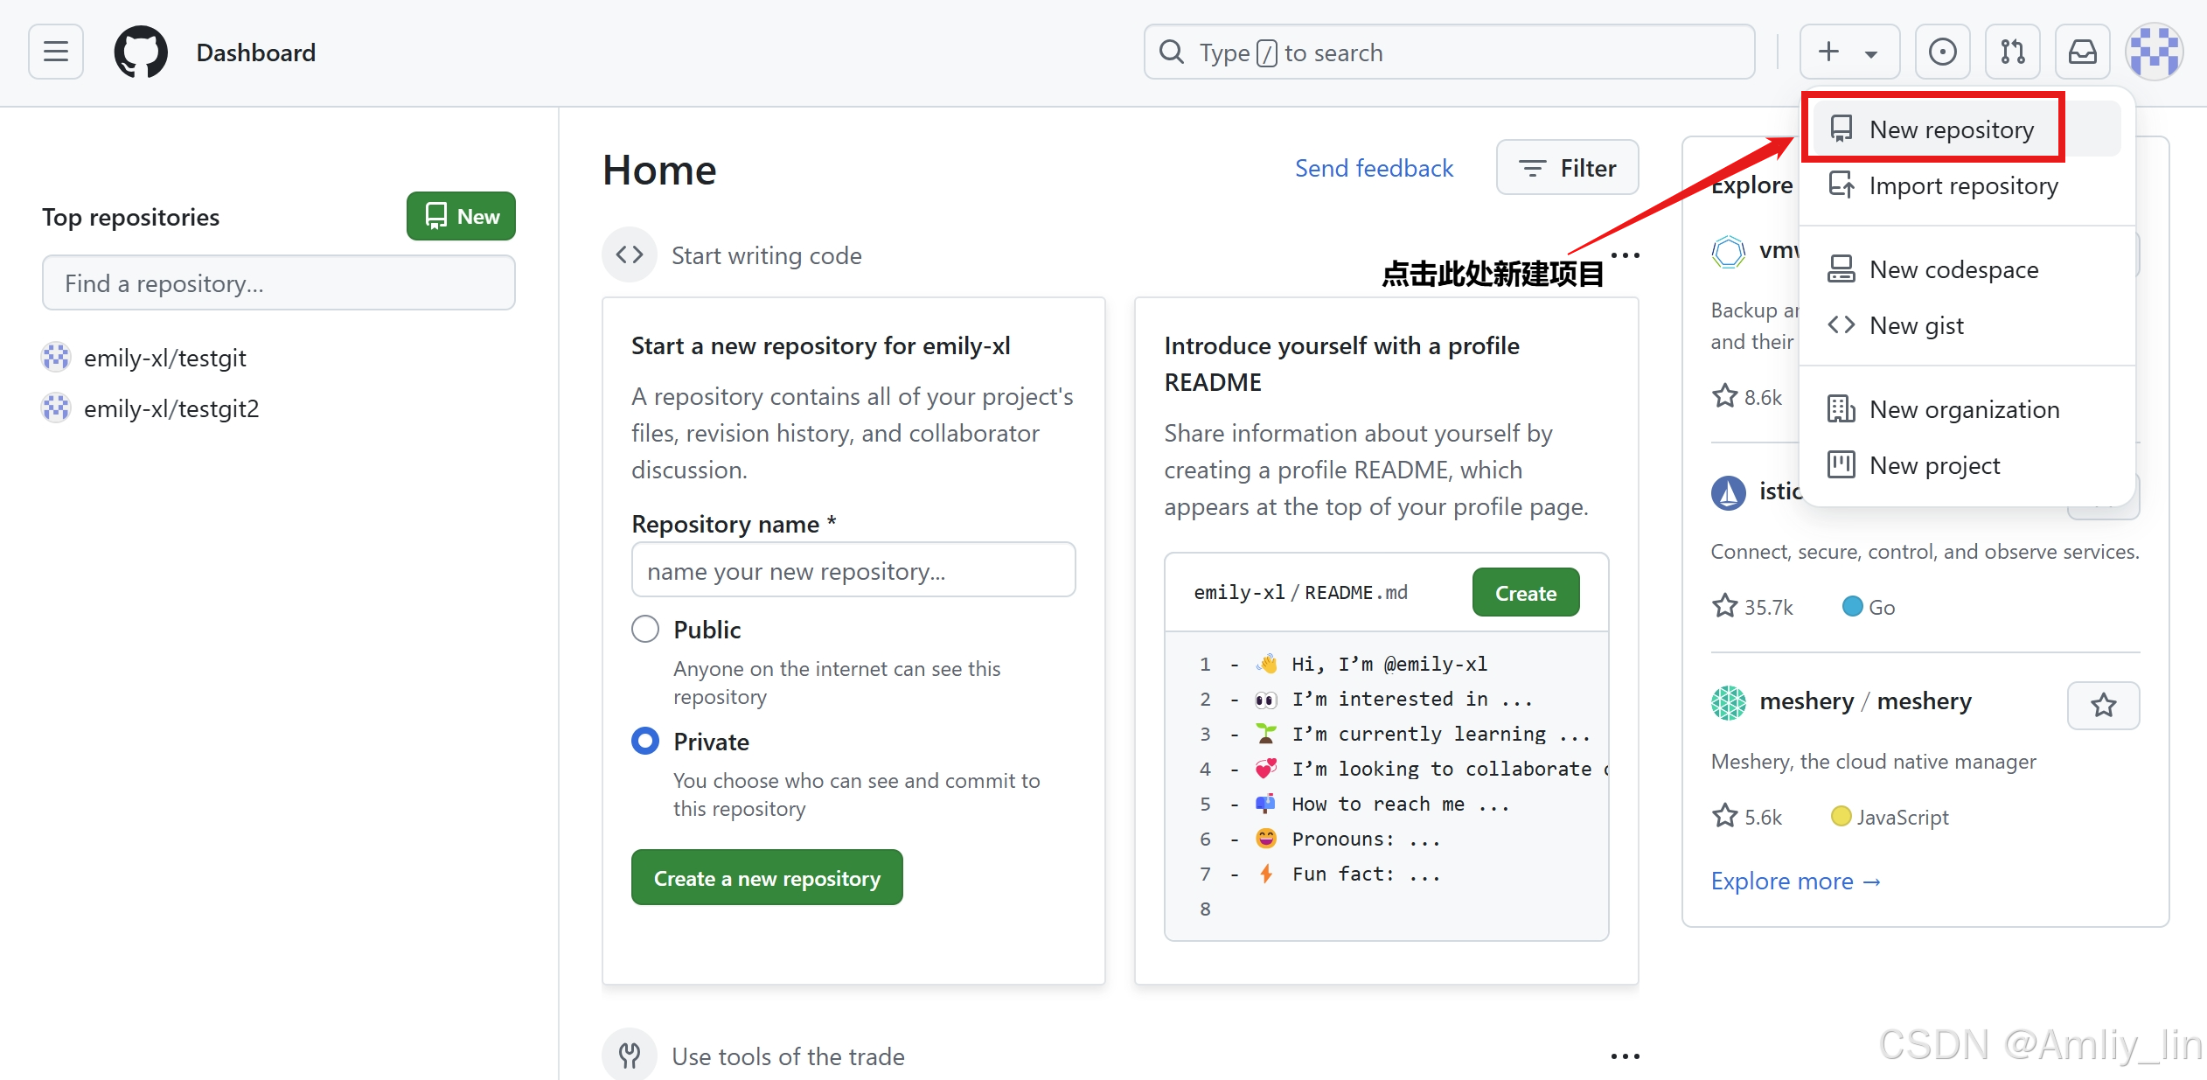Select the Private visibility radio button
2207x1080 pixels.
(x=645, y=741)
